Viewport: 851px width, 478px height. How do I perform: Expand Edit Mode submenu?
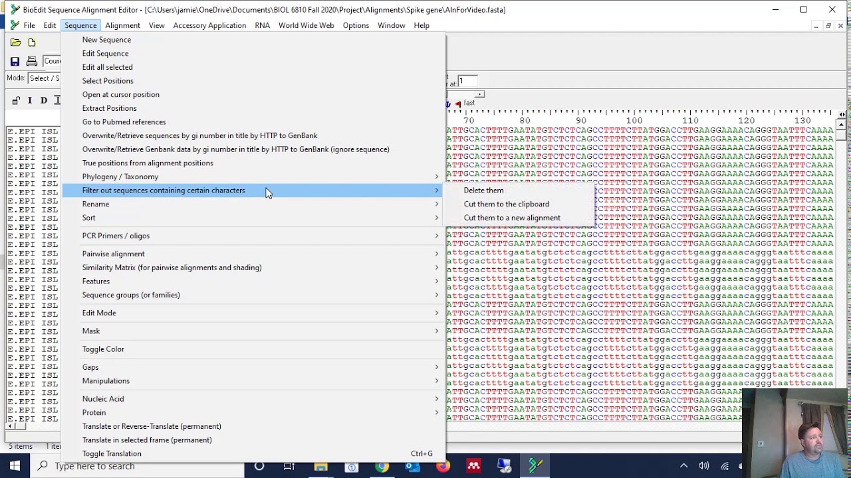[x=253, y=313]
